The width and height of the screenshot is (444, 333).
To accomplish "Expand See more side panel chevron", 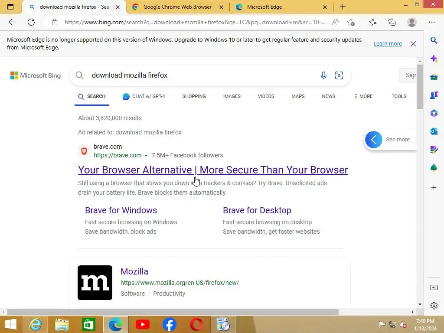I will coord(373,140).
